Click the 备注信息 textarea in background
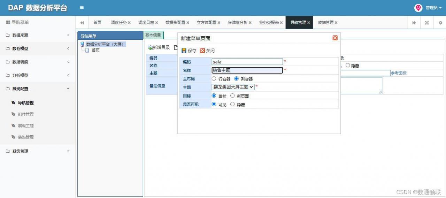 tap(361, 85)
